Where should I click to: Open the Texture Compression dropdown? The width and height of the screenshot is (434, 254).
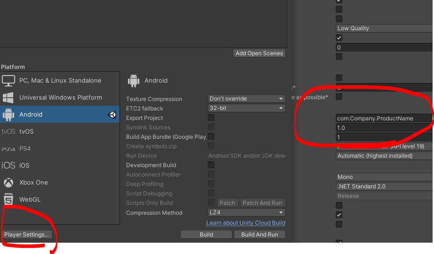point(247,99)
